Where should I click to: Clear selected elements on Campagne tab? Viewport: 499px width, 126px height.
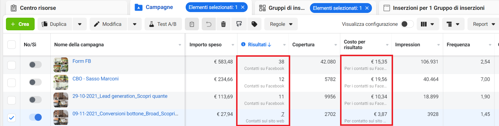pyautogui.click(x=243, y=7)
